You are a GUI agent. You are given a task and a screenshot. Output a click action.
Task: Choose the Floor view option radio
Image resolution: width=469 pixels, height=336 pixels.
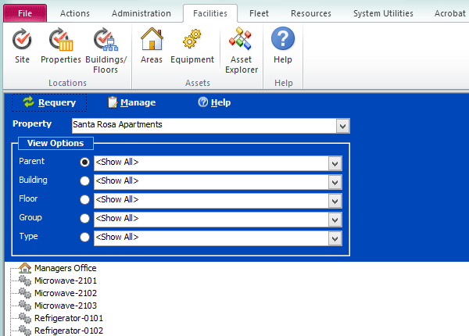pos(84,200)
